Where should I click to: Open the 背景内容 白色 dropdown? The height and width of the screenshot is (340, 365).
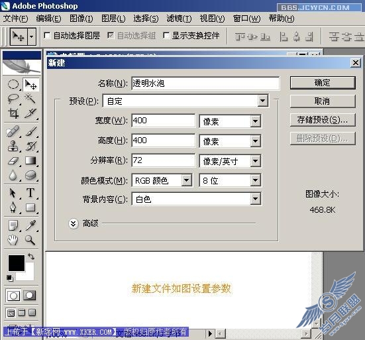click(255, 199)
